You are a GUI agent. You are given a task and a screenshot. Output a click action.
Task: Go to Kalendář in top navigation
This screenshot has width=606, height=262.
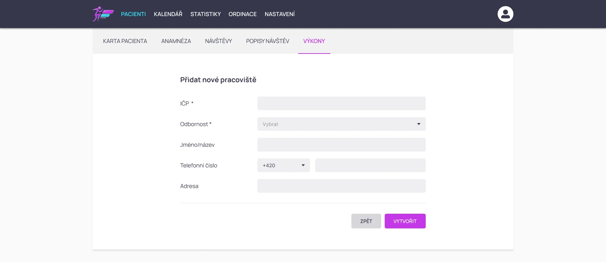(x=168, y=14)
